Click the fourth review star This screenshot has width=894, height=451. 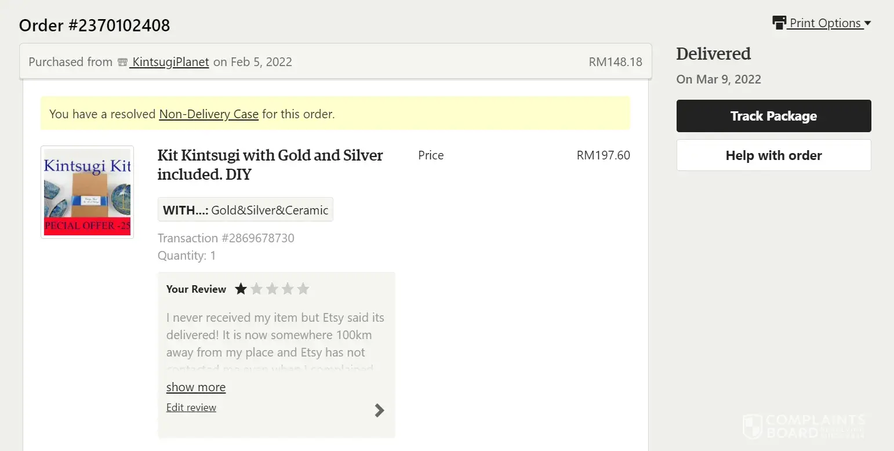(288, 289)
